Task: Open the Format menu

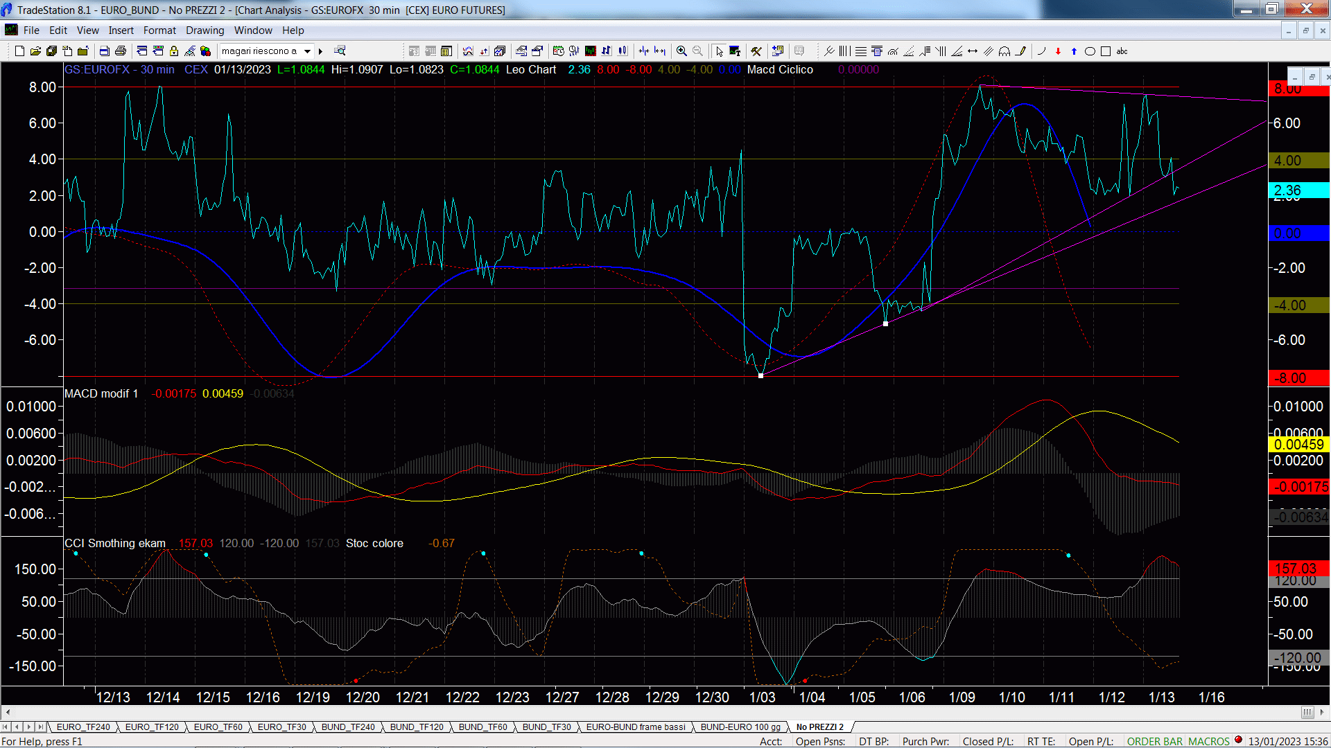Action: click(159, 30)
